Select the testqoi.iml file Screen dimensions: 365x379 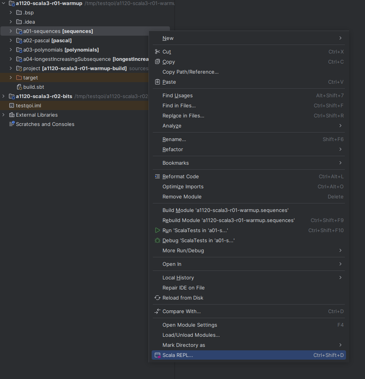tap(28, 105)
